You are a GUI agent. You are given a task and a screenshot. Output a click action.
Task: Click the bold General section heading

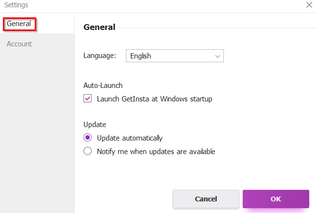(99, 27)
